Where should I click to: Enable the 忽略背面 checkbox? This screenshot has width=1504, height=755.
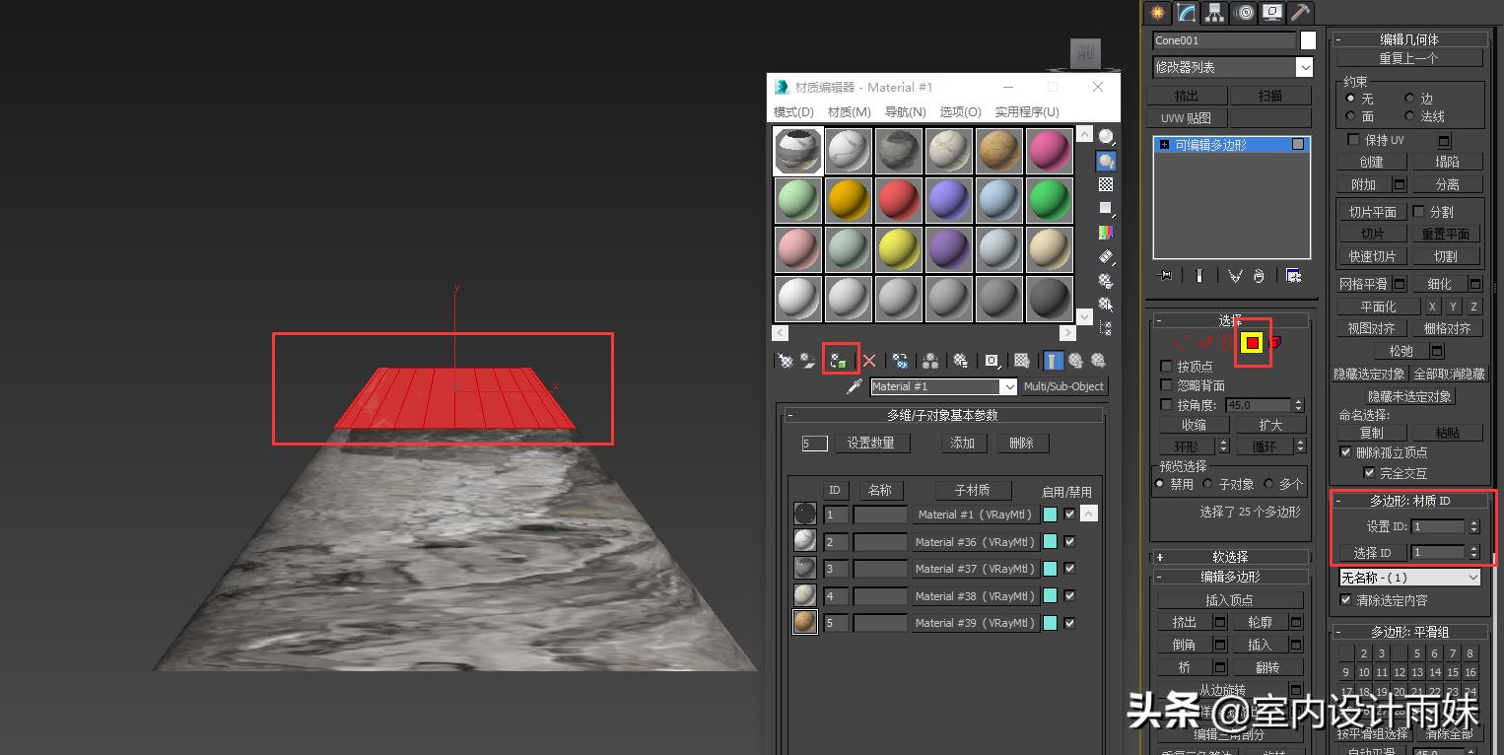pos(1166,384)
